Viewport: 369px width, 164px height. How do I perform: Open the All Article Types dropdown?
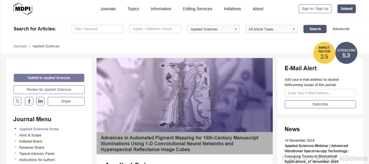(x=271, y=29)
